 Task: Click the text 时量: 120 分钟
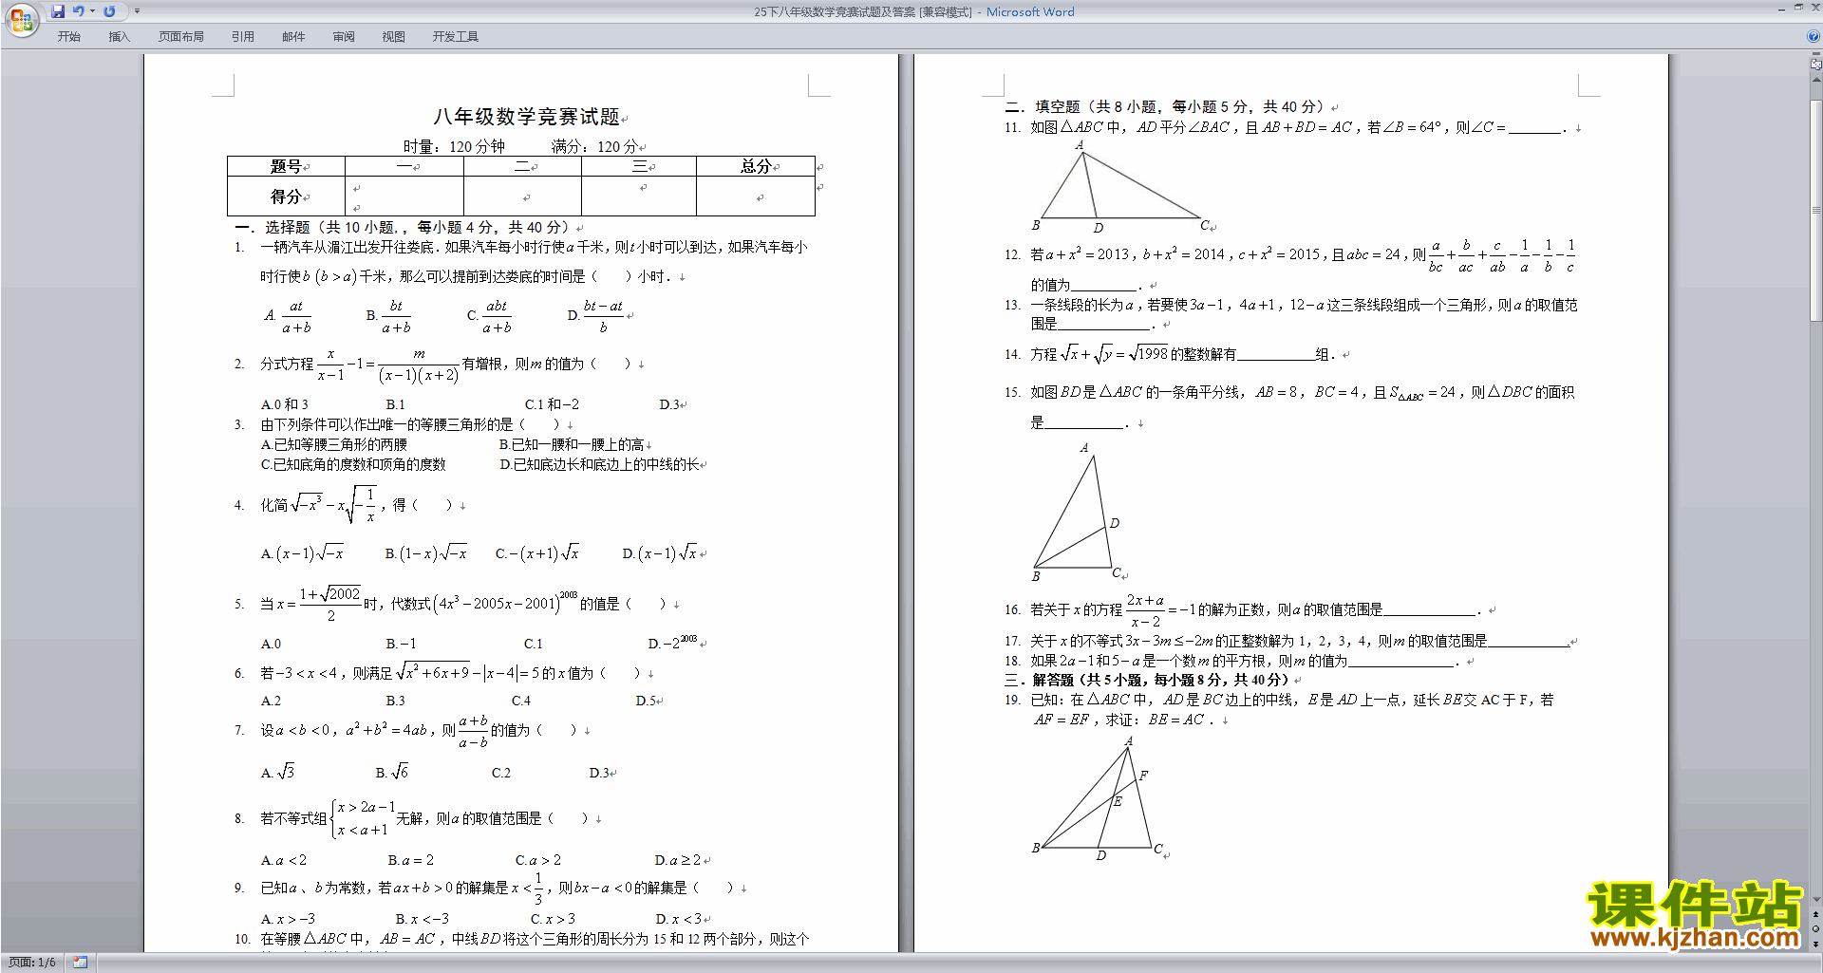454,146
